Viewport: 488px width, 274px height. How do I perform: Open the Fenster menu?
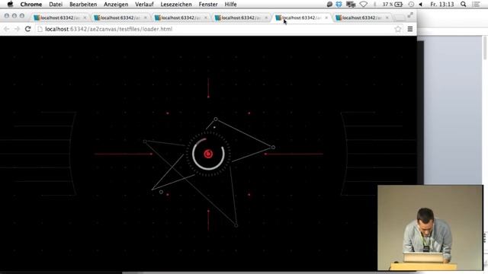tap(208, 4)
